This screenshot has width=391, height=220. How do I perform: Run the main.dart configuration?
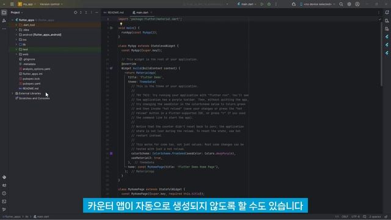click(262, 4)
